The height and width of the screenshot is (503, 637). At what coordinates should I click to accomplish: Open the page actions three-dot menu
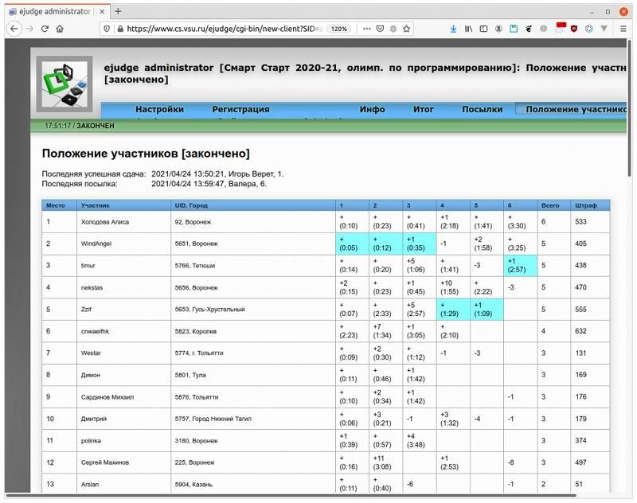(x=365, y=29)
